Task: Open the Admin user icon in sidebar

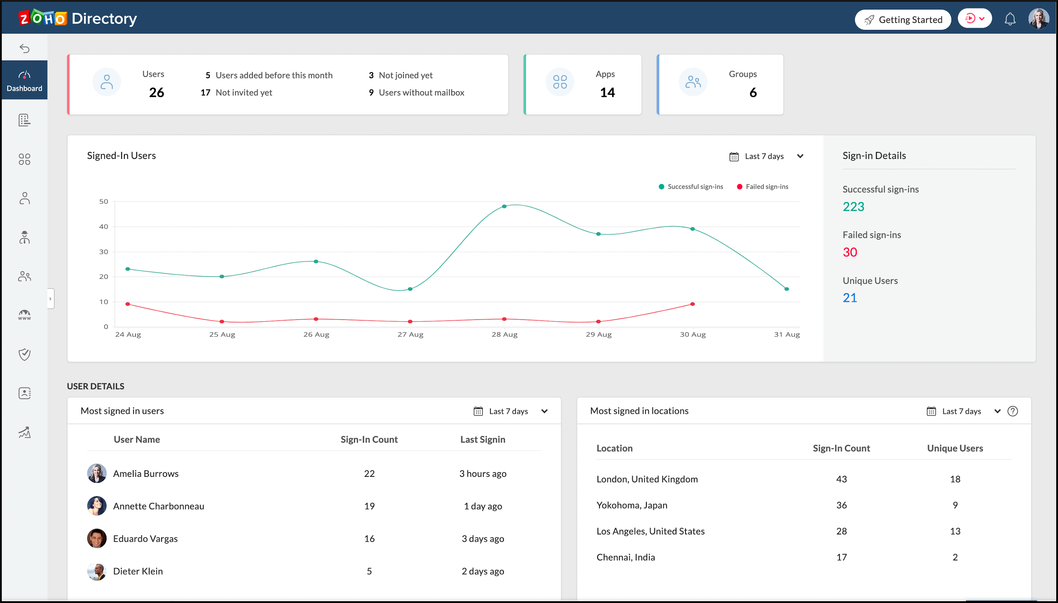Action: click(x=24, y=237)
